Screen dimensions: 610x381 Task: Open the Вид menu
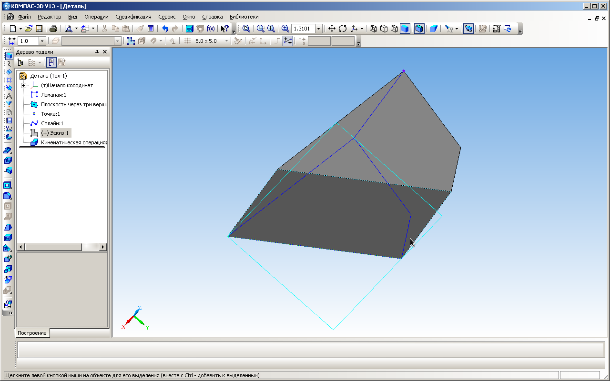click(72, 17)
